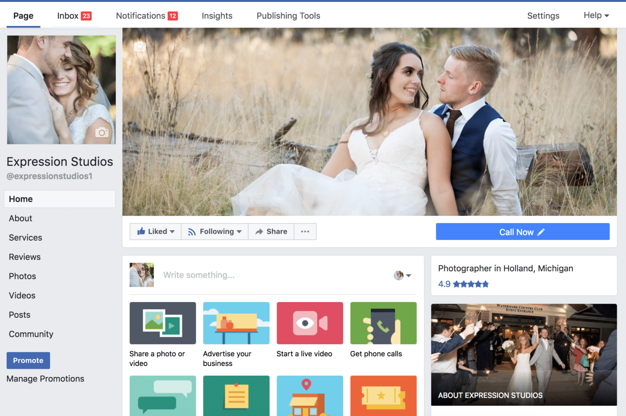Open the three-dots more options button
Screen dimensions: 626x416
pyautogui.click(x=305, y=232)
